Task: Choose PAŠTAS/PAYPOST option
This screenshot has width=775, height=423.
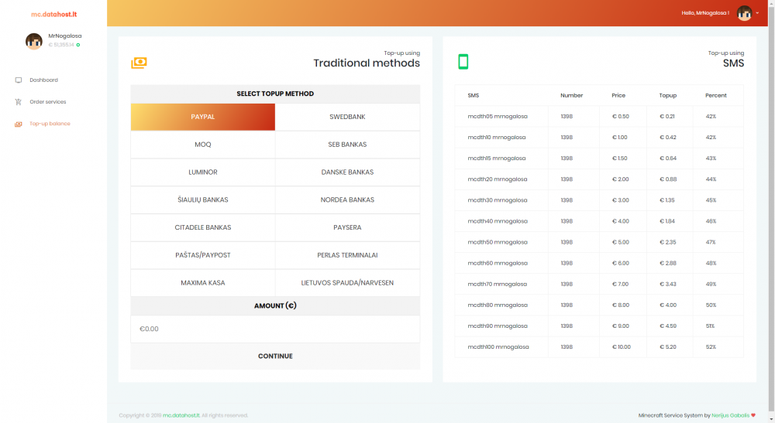Action: [x=202, y=255]
